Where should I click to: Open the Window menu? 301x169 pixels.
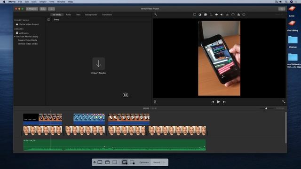click(61, 2)
